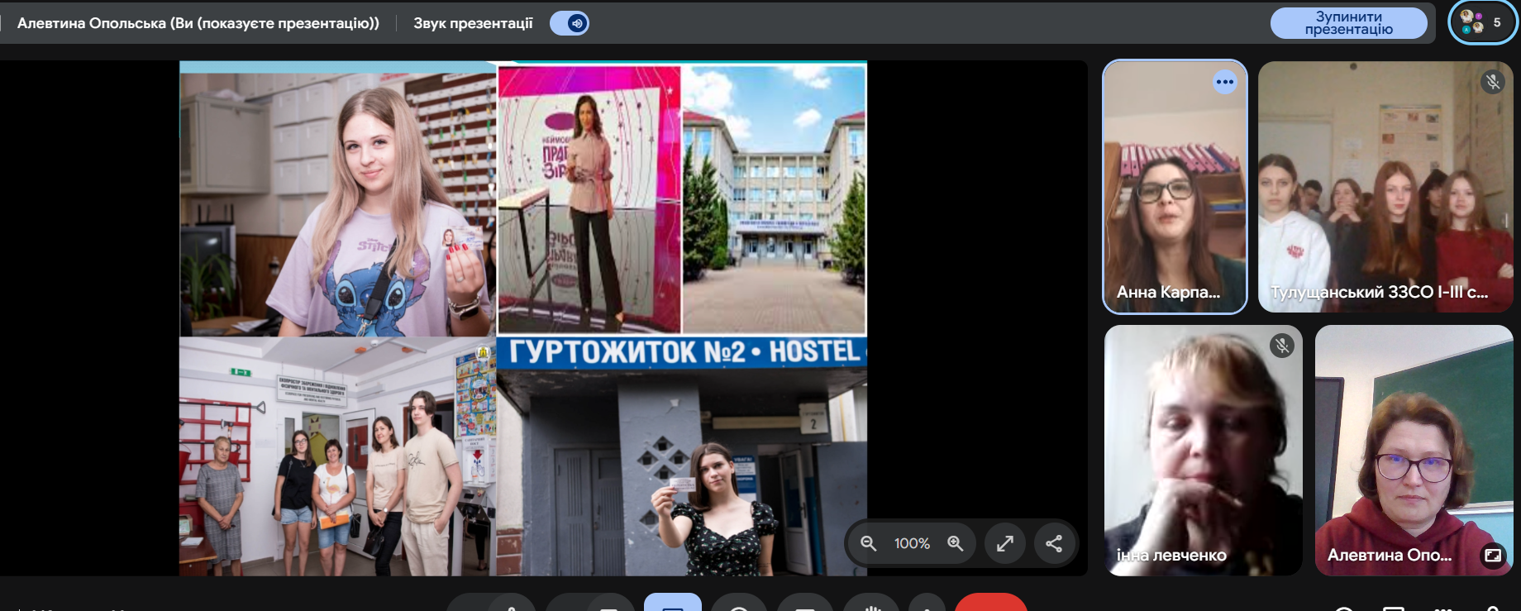Click the muted mic icon on Тулущанський tile
The width and height of the screenshot is (1521, 611).
[x=1492, y=82]
